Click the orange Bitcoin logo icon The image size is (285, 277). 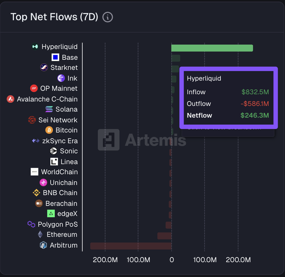(x=49, y=130)
